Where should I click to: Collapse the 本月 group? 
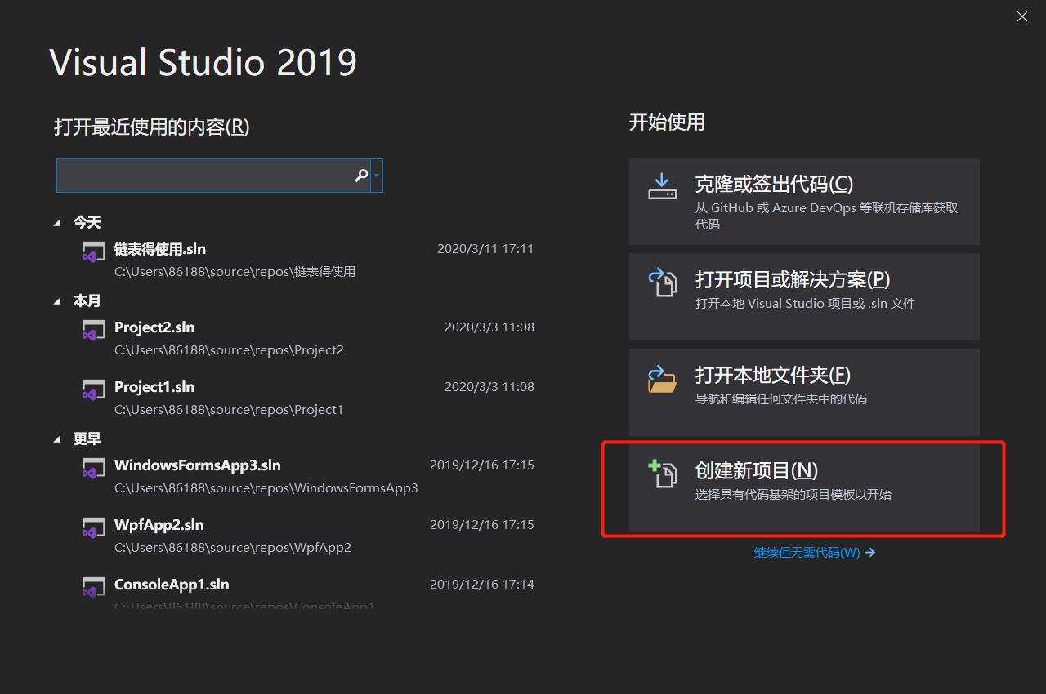point(57,300)
